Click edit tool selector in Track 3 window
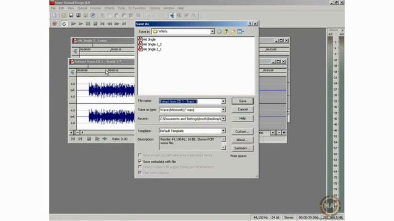 pyautogui.click(x=73, y=72)
